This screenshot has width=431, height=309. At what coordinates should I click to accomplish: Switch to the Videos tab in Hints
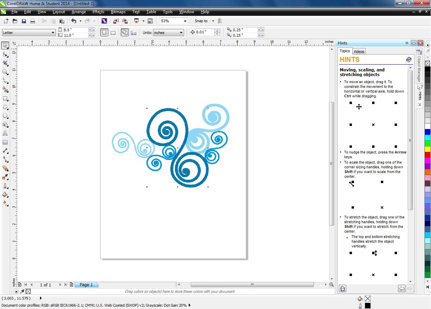[359, 52]
